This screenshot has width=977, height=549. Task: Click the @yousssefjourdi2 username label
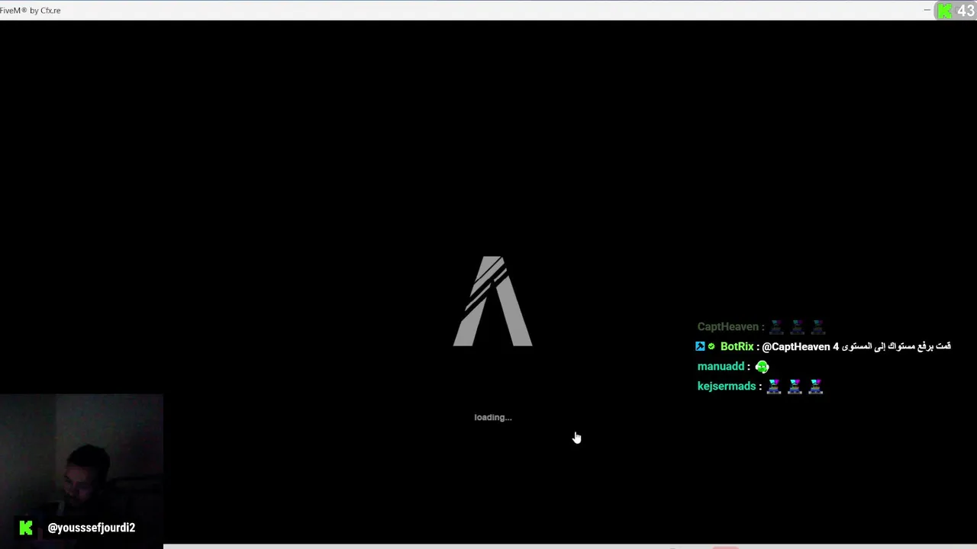pyautogui.click(x=92, y=528)
